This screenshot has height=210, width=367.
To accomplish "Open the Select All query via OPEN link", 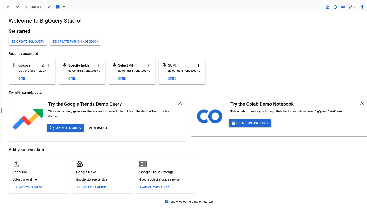I will 122,79.
